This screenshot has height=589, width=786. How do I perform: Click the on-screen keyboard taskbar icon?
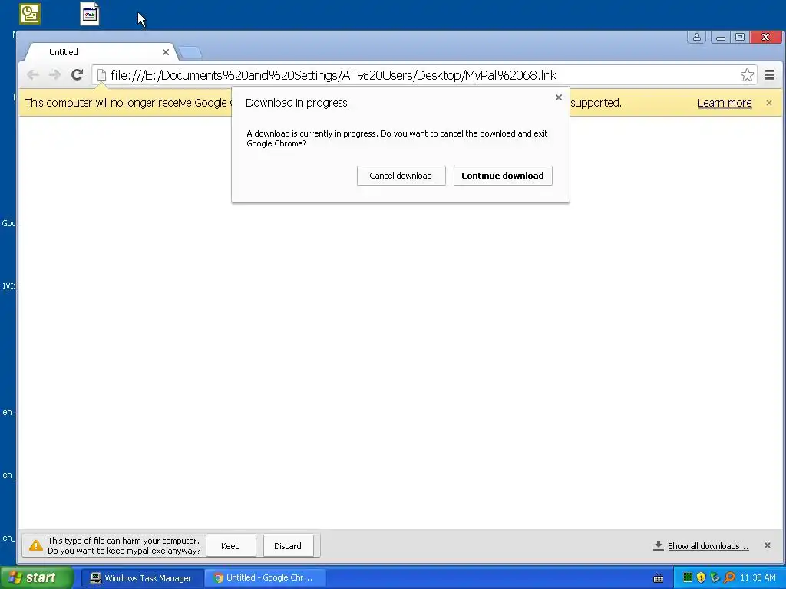(x=659, y=578)
